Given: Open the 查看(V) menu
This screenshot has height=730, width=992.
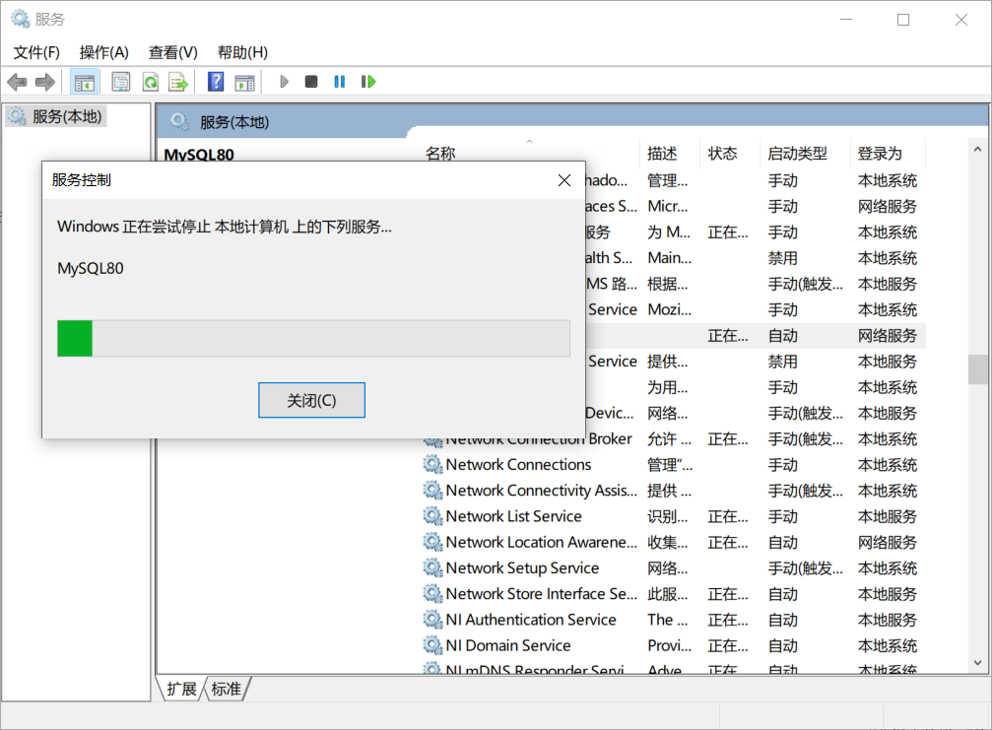Looking at the screenshot, I should (x=172, y=52).
